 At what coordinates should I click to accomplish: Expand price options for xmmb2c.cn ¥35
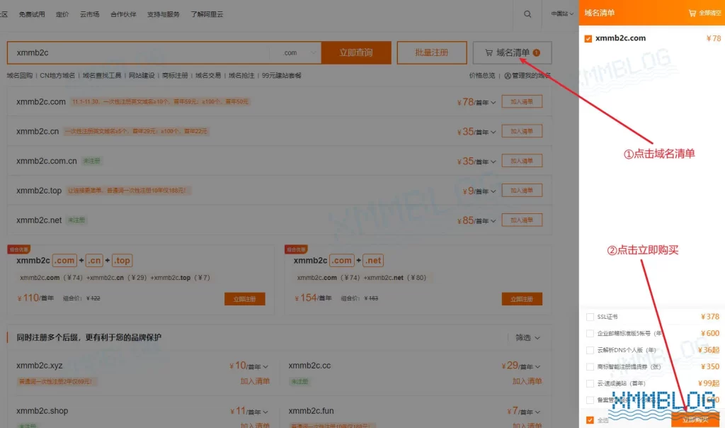pyautogui.click(x=493, y=133)
